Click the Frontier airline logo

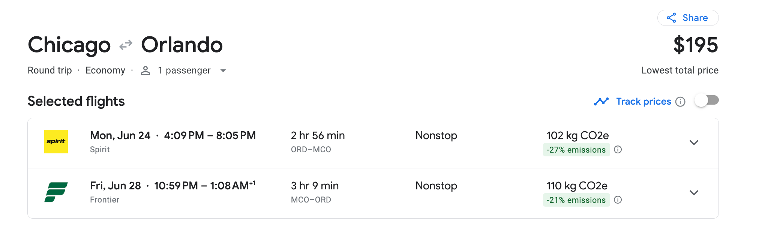pyautogui.click(x=56, y=192)
